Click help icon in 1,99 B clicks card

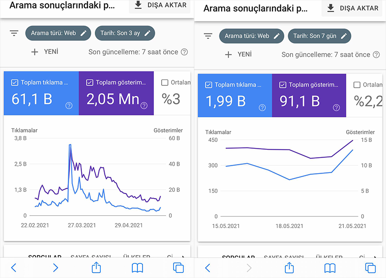pos(262,108)
